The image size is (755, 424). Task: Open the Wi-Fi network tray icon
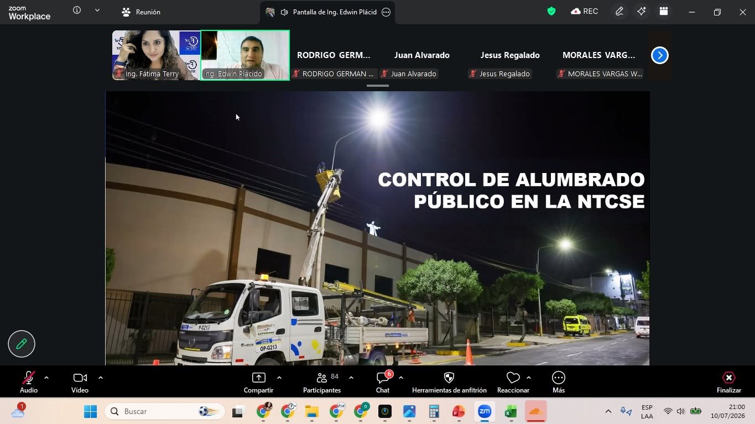pos(668,411)
